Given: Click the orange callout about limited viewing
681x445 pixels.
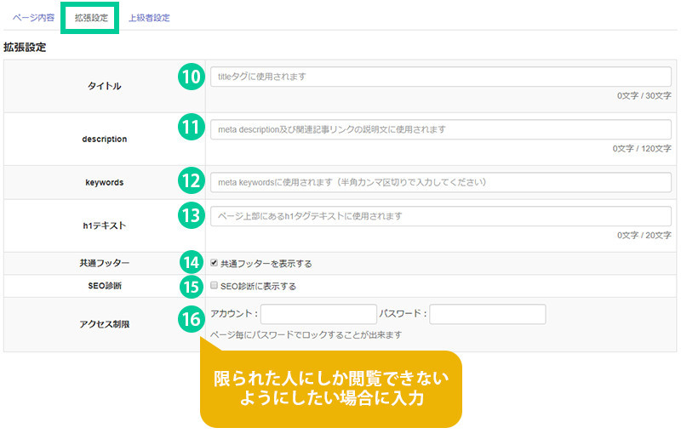Looking at the screenshot, I should coord(330,388).
